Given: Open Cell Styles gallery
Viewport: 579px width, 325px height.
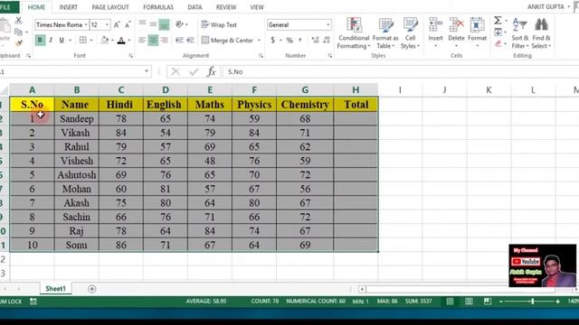Looking at the screenshot, I should coord(410,33).
